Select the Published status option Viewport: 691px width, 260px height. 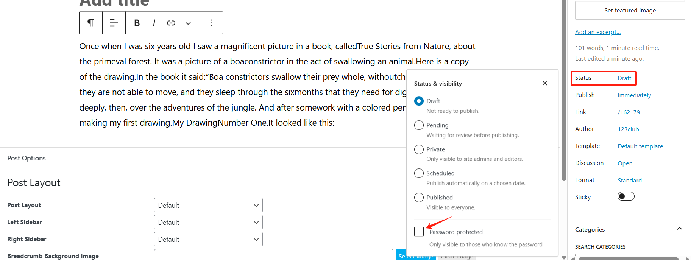(x=419, y=197)
